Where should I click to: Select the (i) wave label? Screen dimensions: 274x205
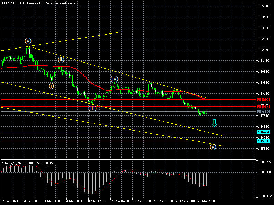click(51, 86)
